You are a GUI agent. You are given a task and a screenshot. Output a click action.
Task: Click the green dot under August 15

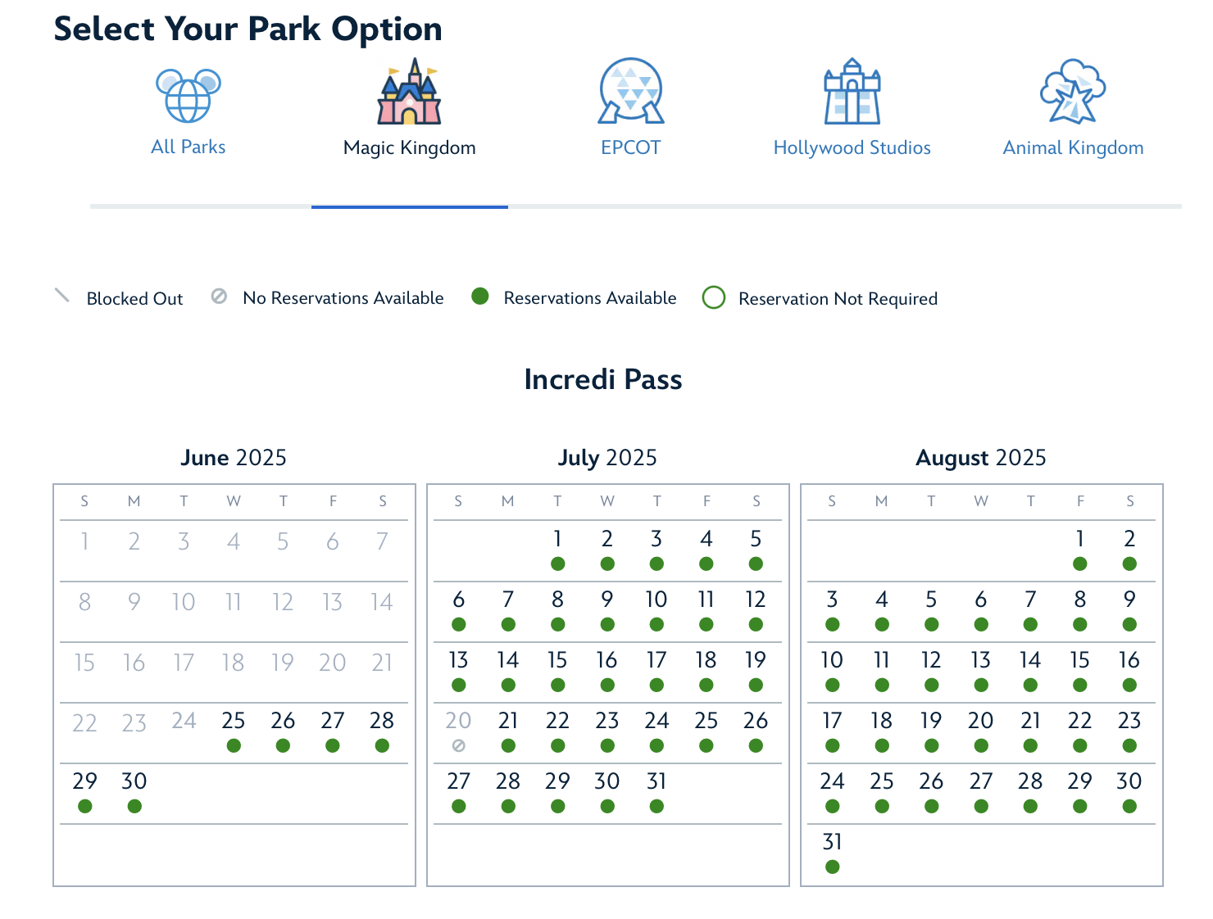[1080, 685]
